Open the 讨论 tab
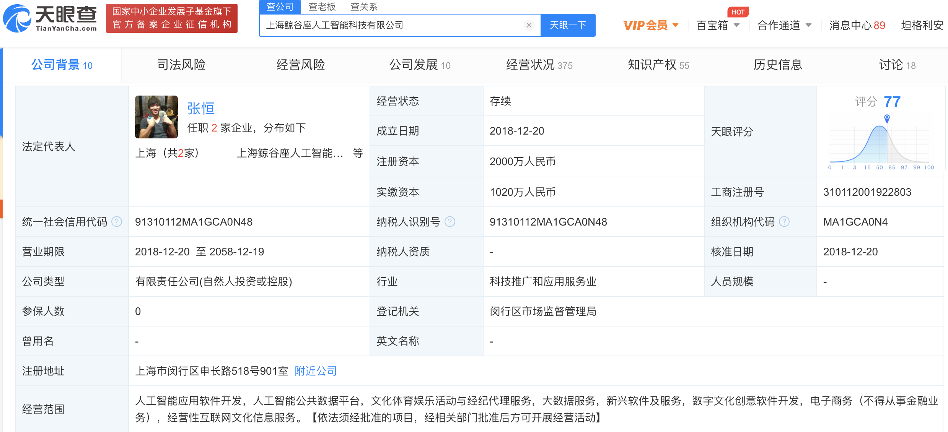Viewport: 948px width, 432px height. coord(897,65)
